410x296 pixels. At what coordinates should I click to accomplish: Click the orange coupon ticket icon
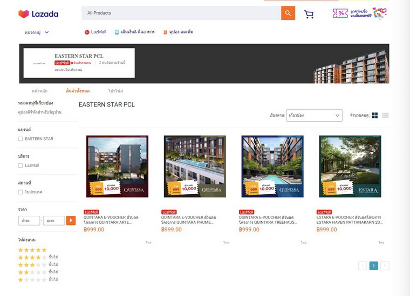point(165,32)
